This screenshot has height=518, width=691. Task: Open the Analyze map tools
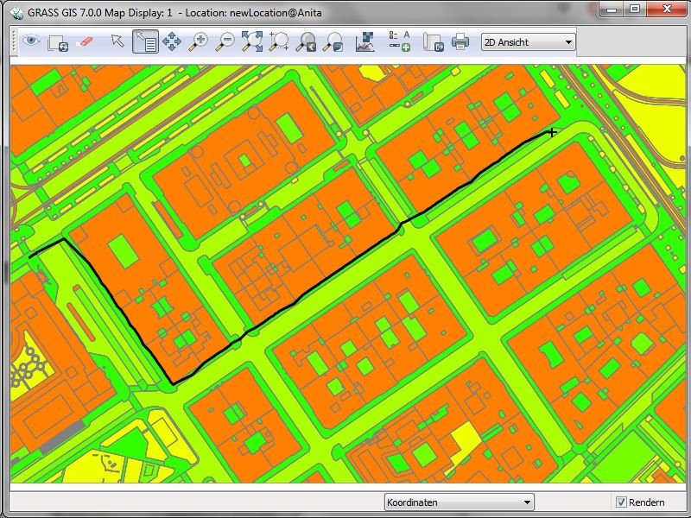point(365,41)
